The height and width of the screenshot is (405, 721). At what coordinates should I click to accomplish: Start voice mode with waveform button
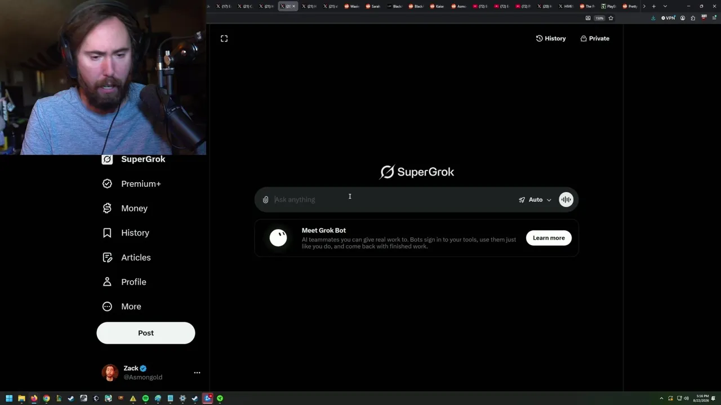[566, 200]
